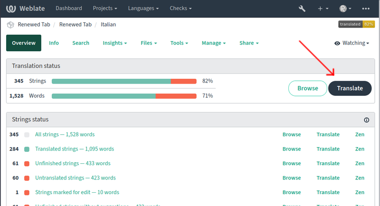Expand the Insights dropdown
The image size is (380, 206).
(115, 43)
